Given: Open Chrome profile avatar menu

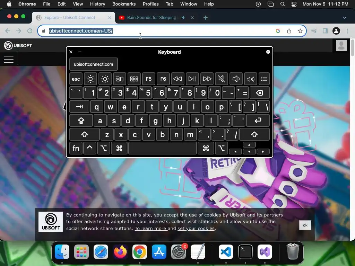Looking at the screenshot, I should 336,31.
